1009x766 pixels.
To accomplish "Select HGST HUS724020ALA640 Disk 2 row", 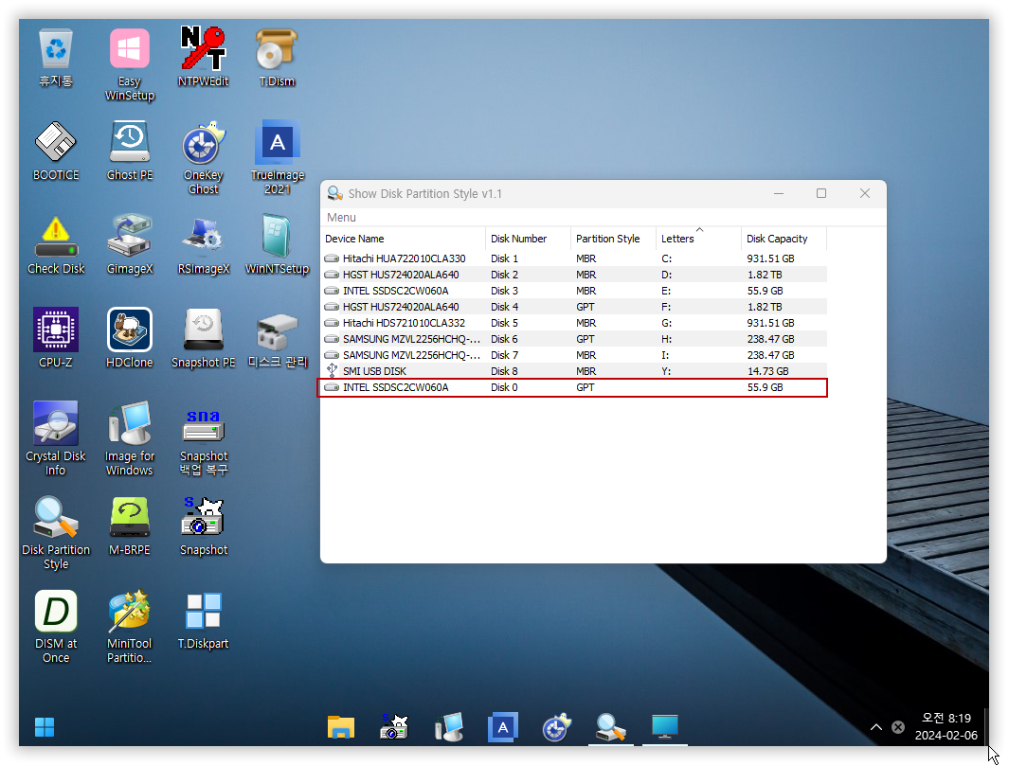I will pos(573,275).
